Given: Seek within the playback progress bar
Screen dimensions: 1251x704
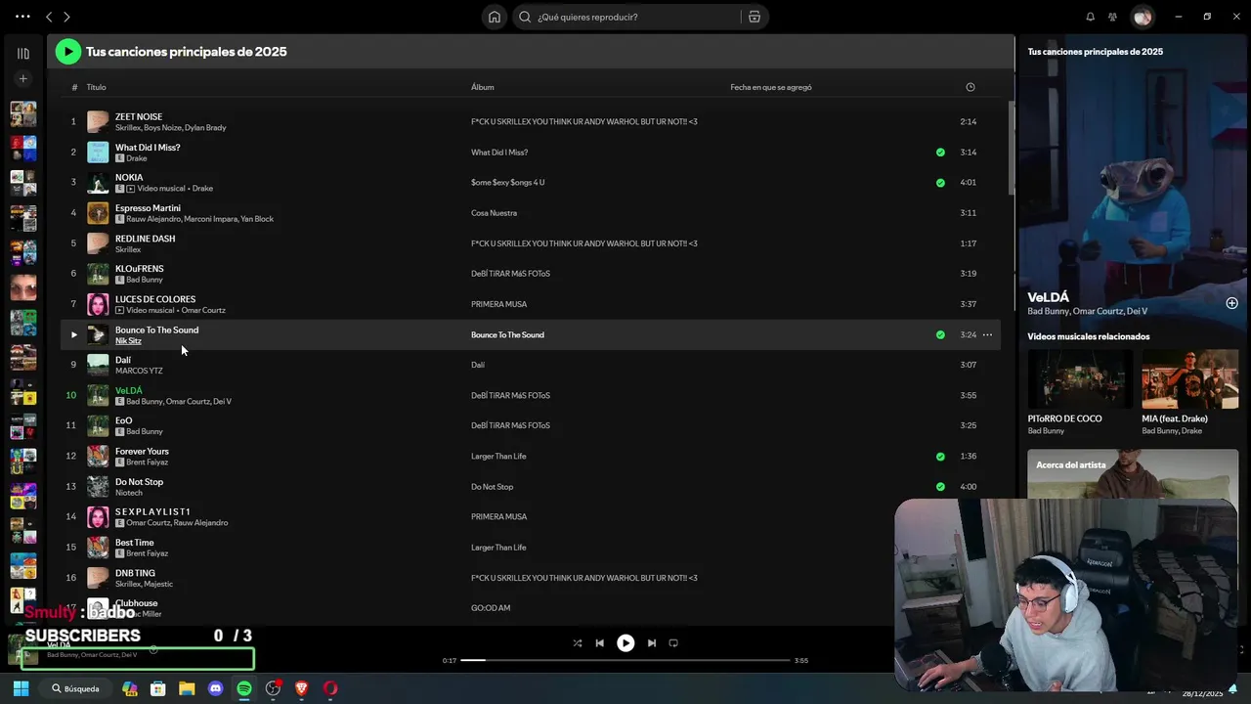Looking at the screenshot, I should point(625,660).
